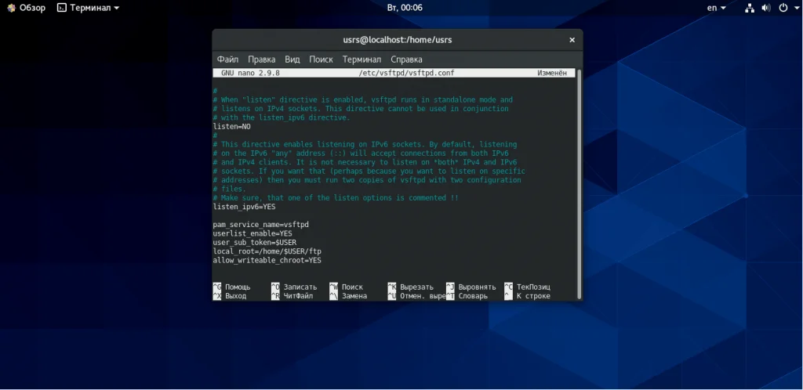Click the listen_ipv6=YES line
The image size is (803, 390).
[245, 207]
